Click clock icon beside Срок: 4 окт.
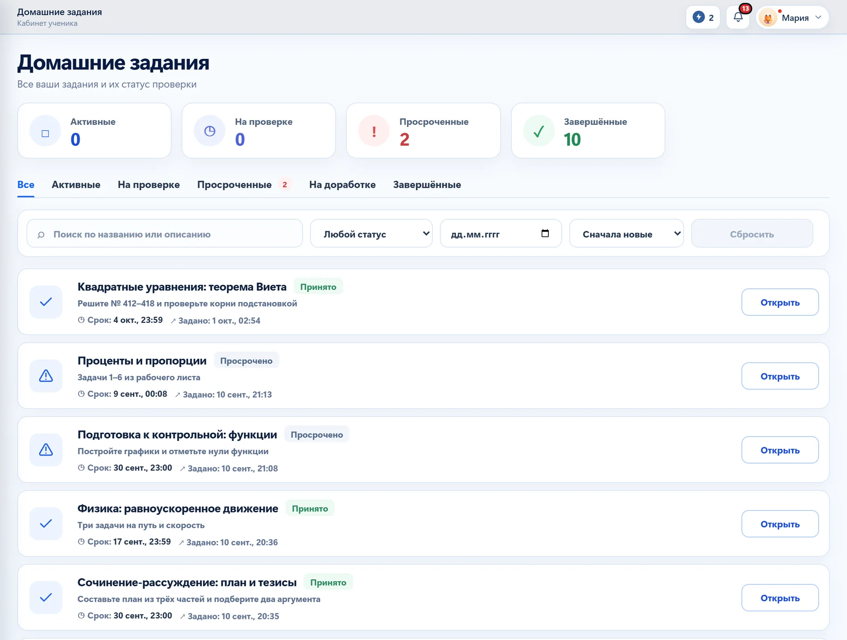The width and height of the screenshot is (847, 640). click(81, 320)
